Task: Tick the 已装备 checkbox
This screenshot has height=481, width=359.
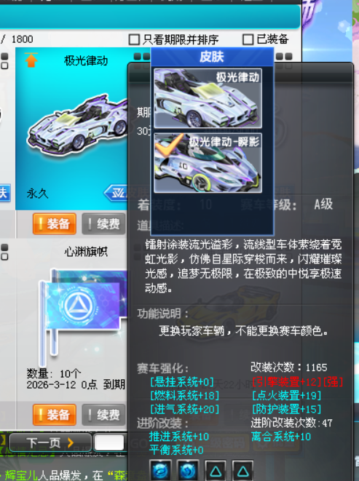Action: pos(248,39)
